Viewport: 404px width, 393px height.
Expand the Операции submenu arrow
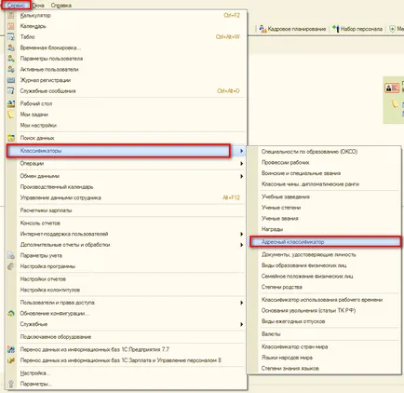(x=241, y=164)
